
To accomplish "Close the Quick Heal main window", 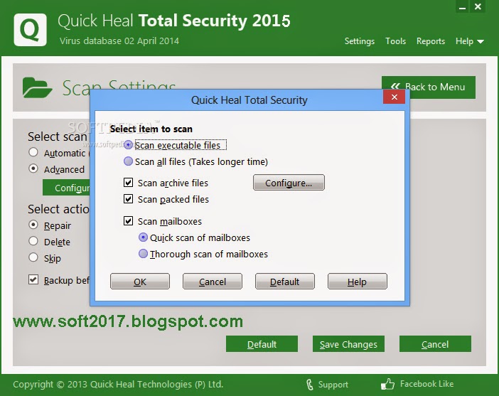I will pyautogui.click(x=478, y=6).
